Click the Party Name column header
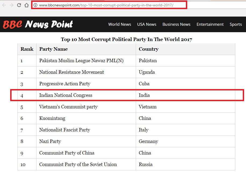The height and width of the screenshot is (176, 246). (86, 49)
